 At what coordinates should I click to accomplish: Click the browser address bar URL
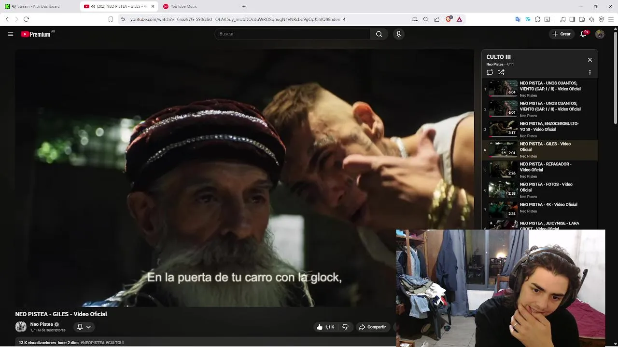pos(238,19)
